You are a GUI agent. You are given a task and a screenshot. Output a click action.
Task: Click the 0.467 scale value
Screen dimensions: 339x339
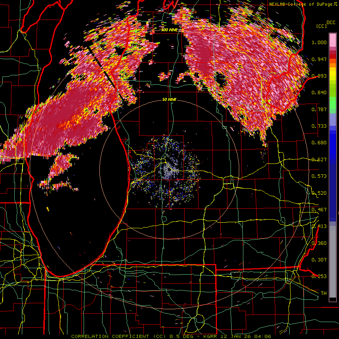[x=319, y=210]
